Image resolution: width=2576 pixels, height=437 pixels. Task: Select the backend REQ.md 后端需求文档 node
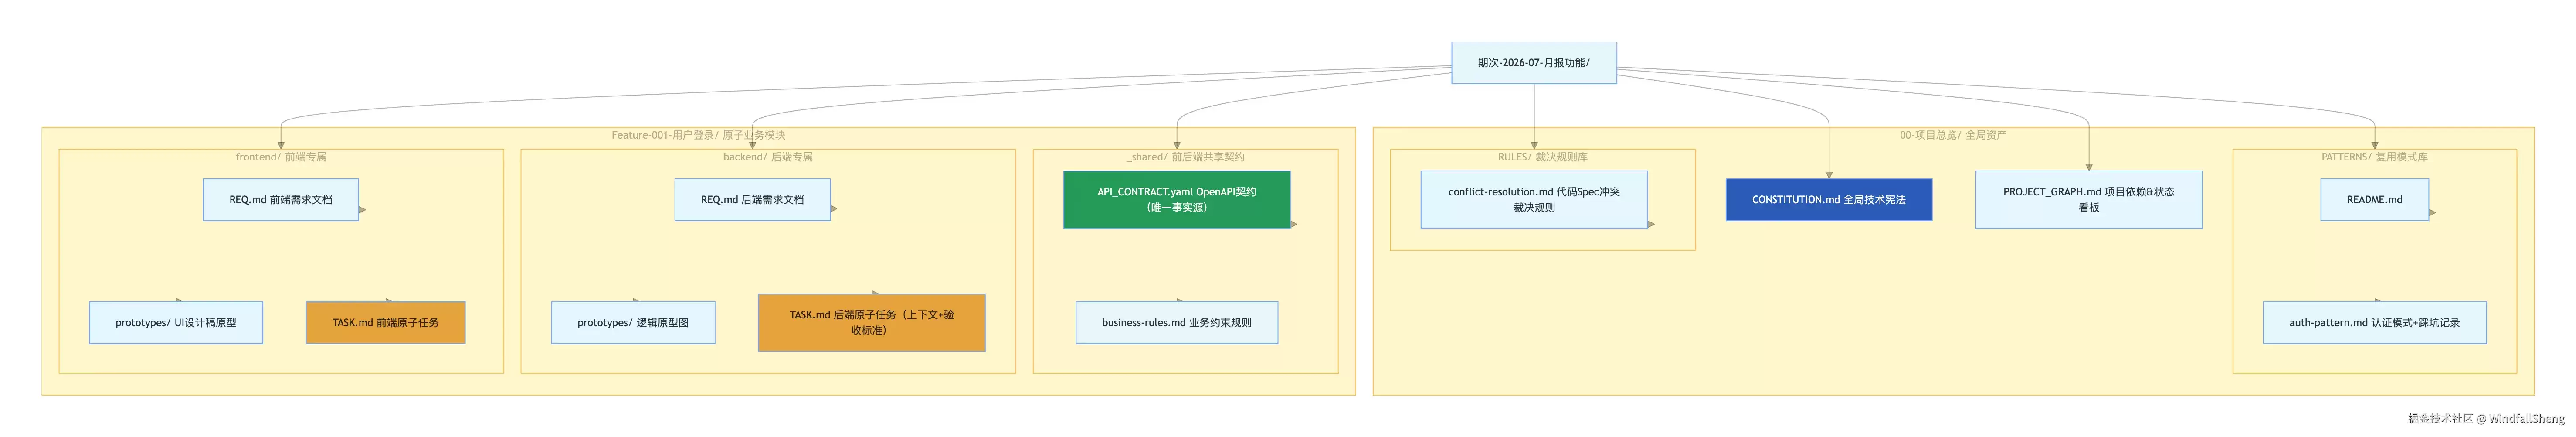[x=752, y=200]
